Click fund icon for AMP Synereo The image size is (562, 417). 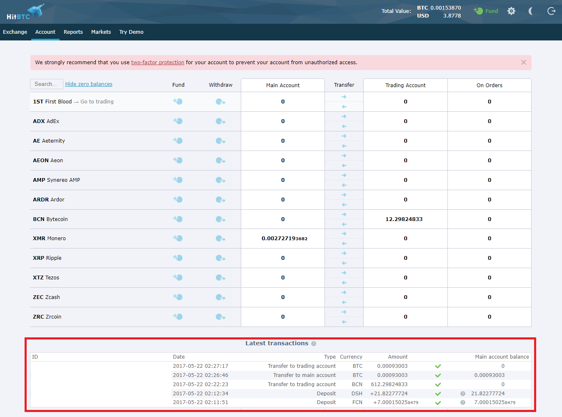click(x=178, y=180)
